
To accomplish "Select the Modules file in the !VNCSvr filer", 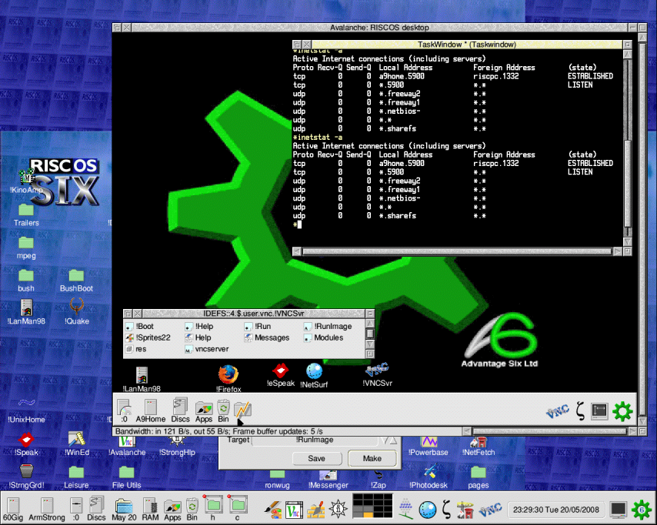I will coord(323,337).
